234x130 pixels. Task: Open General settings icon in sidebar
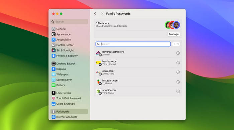click(x=53, y=29)
